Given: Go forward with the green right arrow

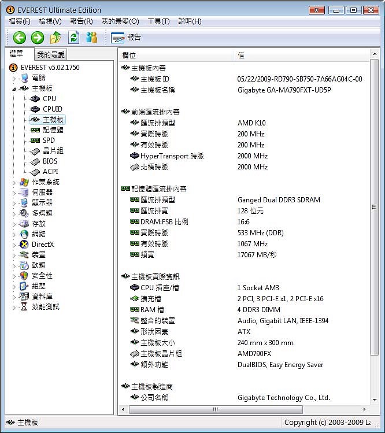Looking at the screenshot, I should [x=37, y=38].
